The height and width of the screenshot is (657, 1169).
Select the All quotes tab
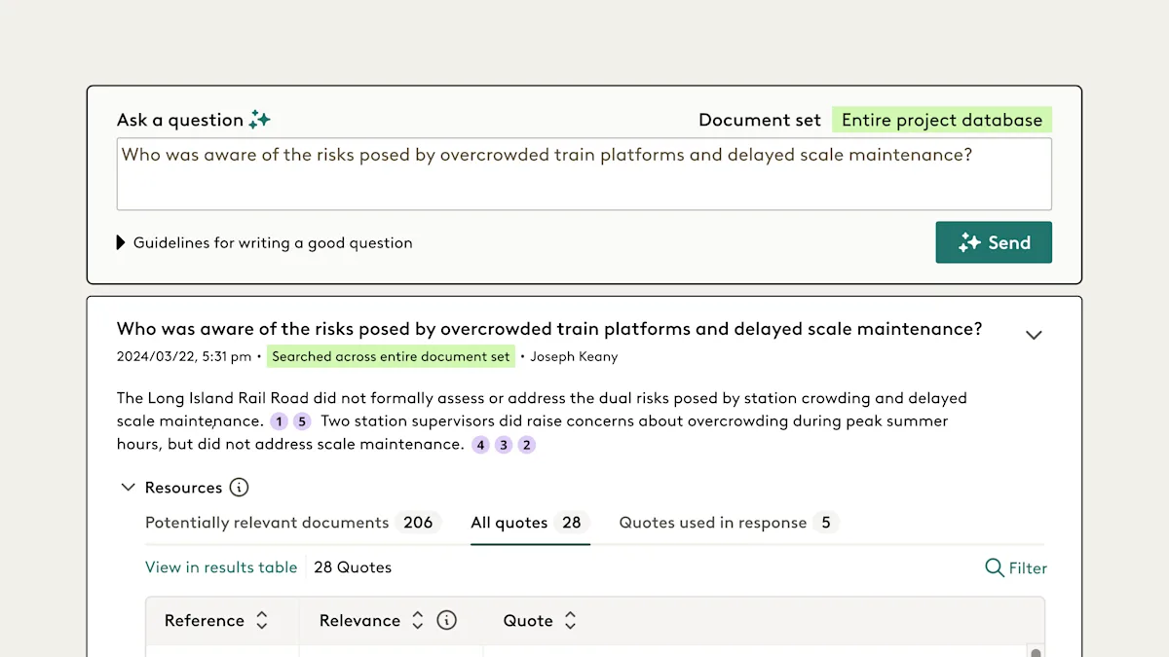[x=530, y=523]
